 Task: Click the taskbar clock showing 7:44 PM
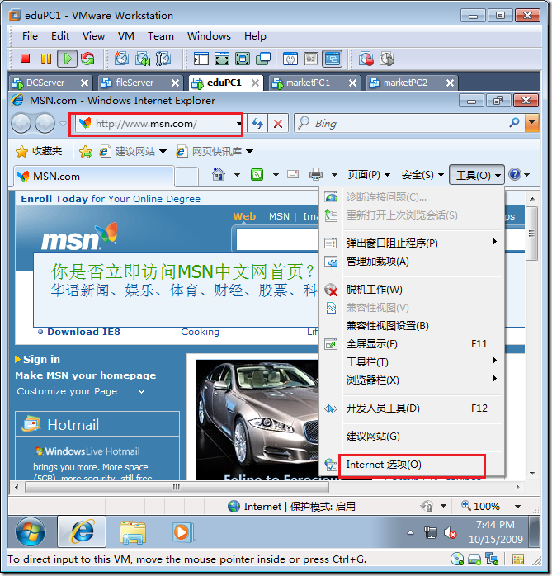pos(495,532)
